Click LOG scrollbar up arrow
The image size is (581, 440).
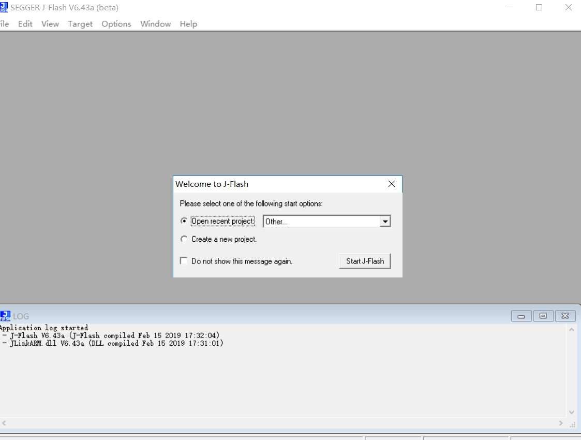(x=572, y=330)
